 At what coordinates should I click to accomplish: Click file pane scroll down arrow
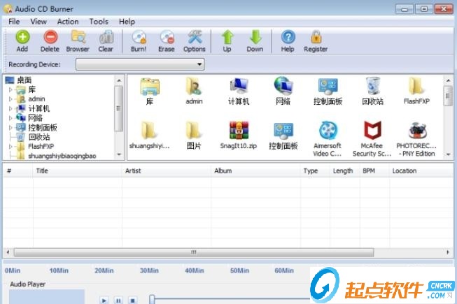(449, 154)
